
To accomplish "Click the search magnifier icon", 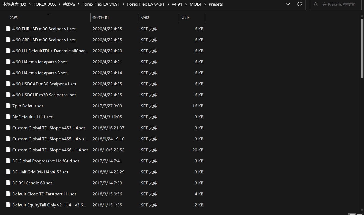I will (316, 4).
